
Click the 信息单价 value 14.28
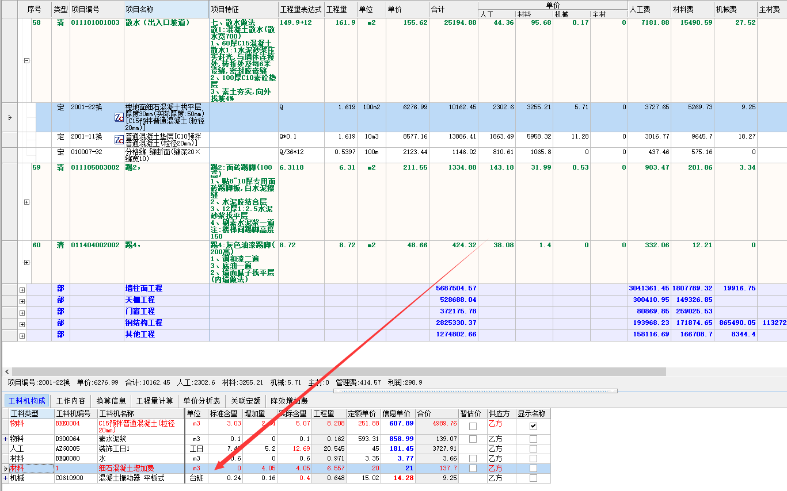pos(404,478)
